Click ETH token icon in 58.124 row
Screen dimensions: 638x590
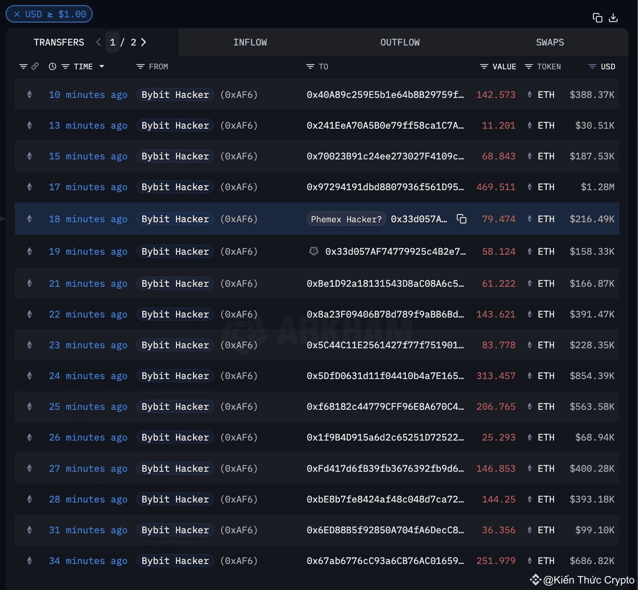coord(530,251)
